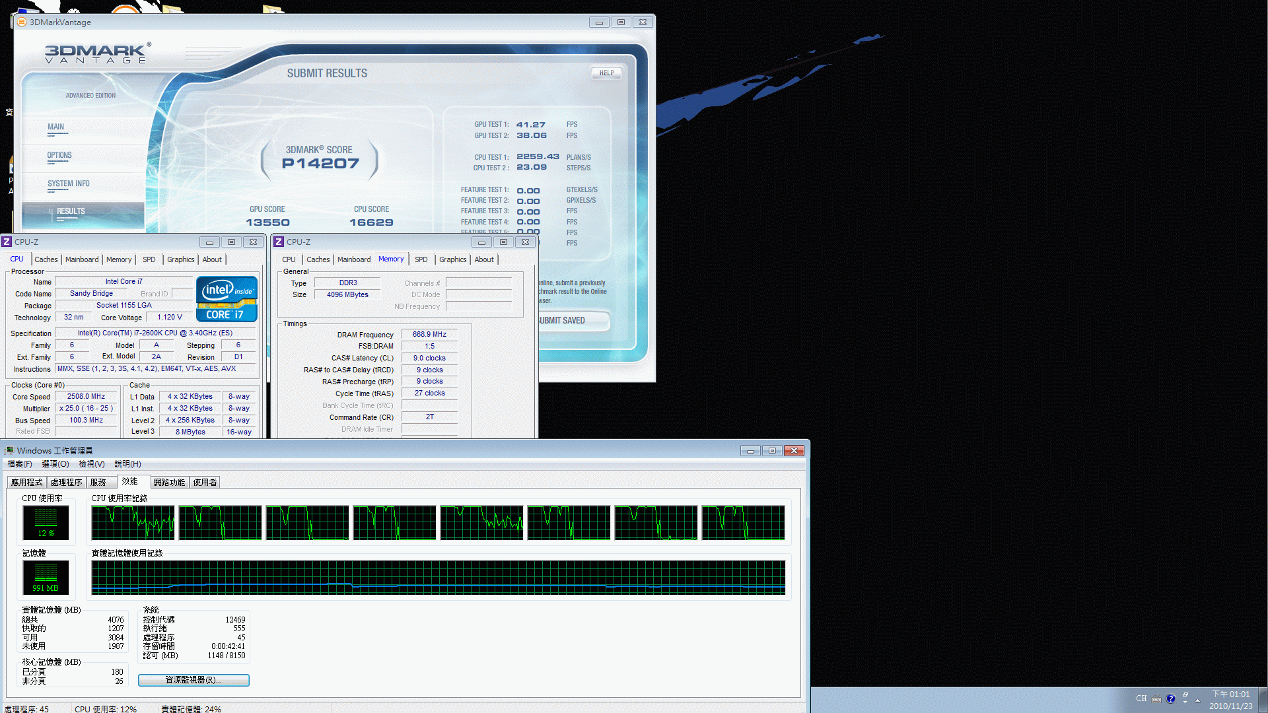Click the memory meter showing 991 MB
Viewport: 1268px width, 713px height.
[x=46, y=577]
